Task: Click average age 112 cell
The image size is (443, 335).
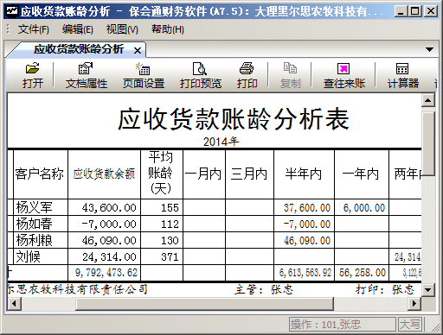Action: click(x=162, y=224)
